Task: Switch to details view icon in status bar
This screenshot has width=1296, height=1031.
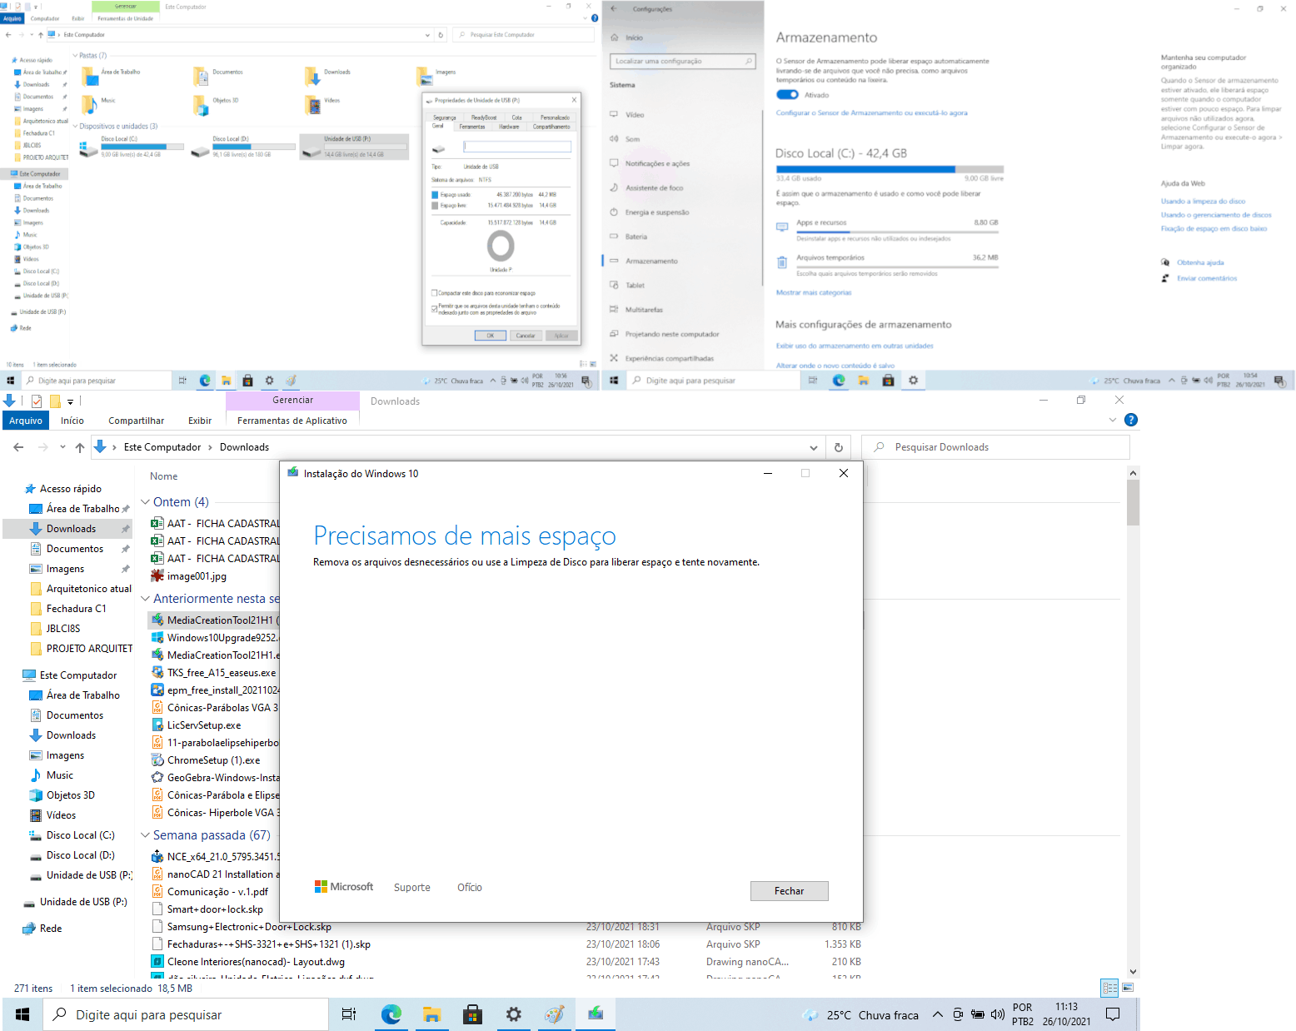Action: 1109,988
